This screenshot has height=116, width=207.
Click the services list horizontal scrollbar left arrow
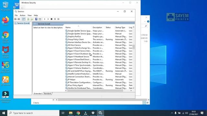pyautogui.click(x=66, y=91)
